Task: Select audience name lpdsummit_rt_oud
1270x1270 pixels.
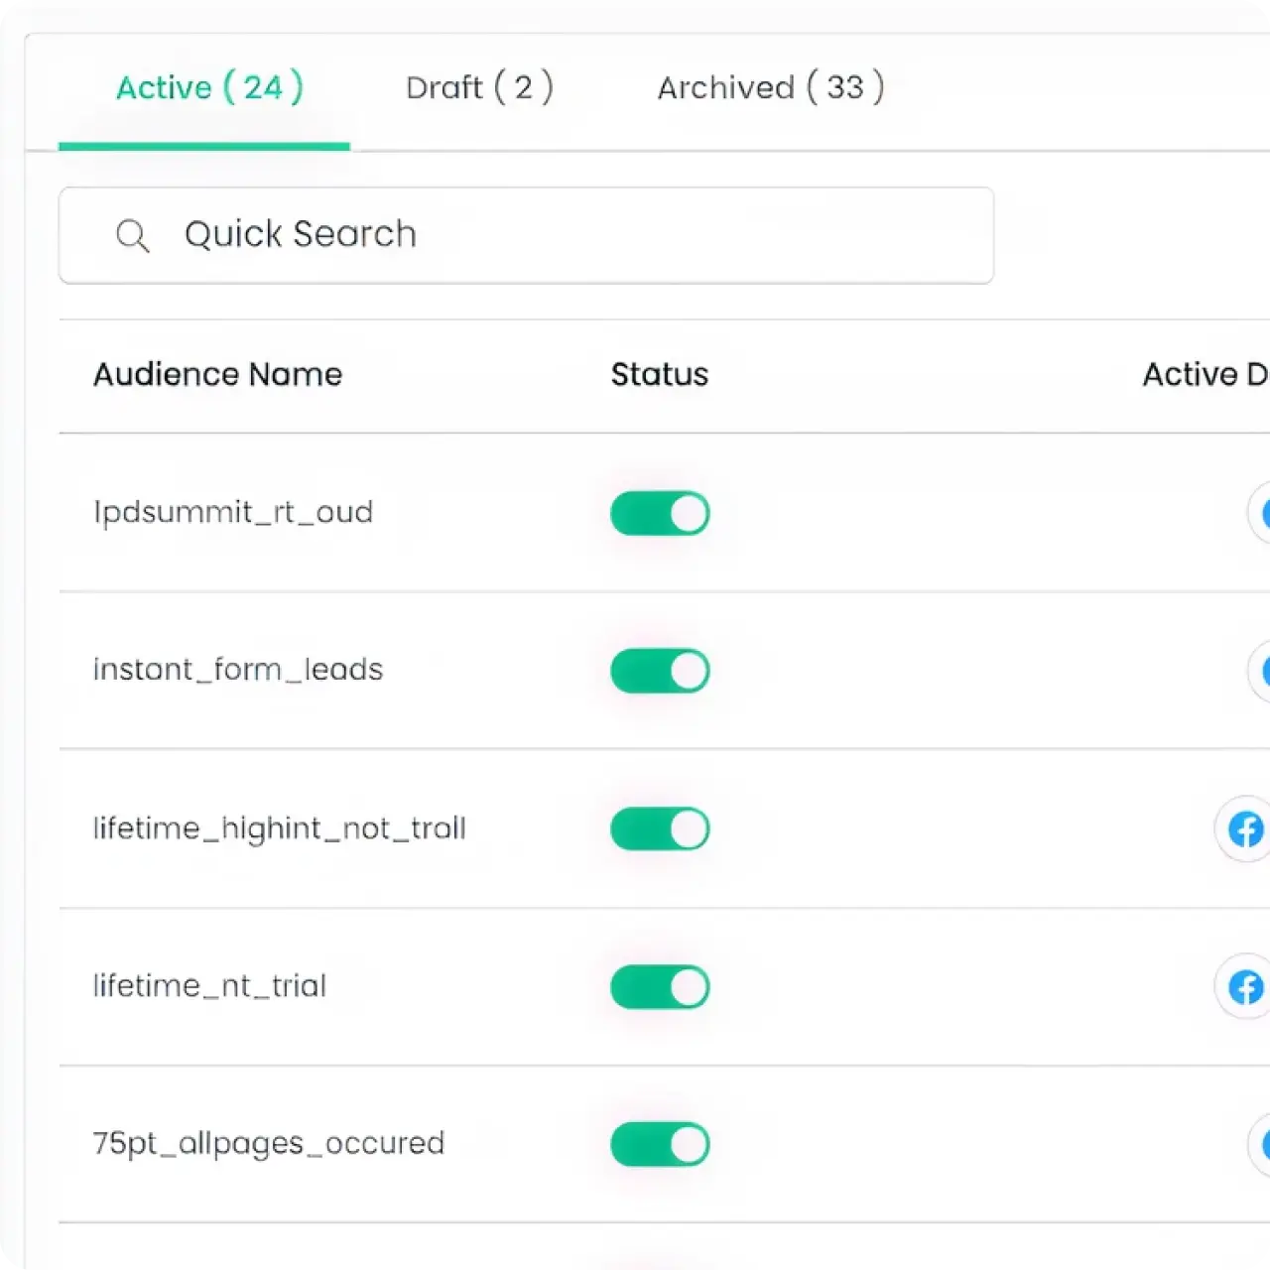Action: 233,513
